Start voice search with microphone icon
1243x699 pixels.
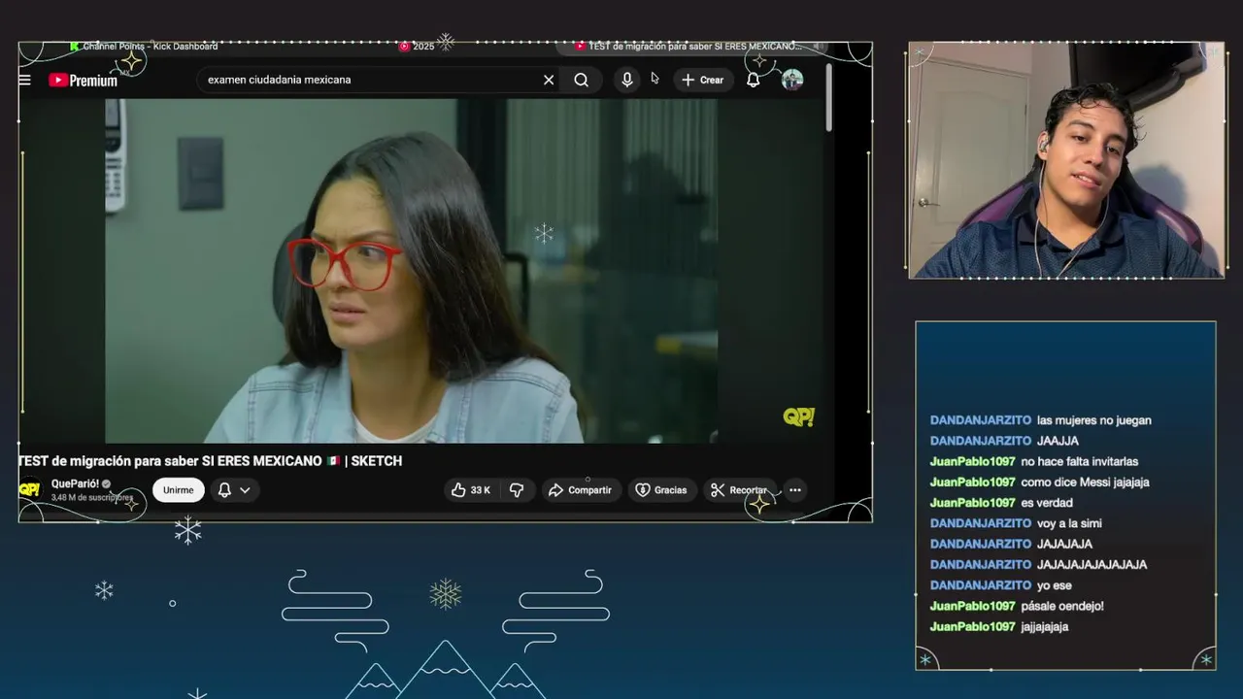point(627,80)
